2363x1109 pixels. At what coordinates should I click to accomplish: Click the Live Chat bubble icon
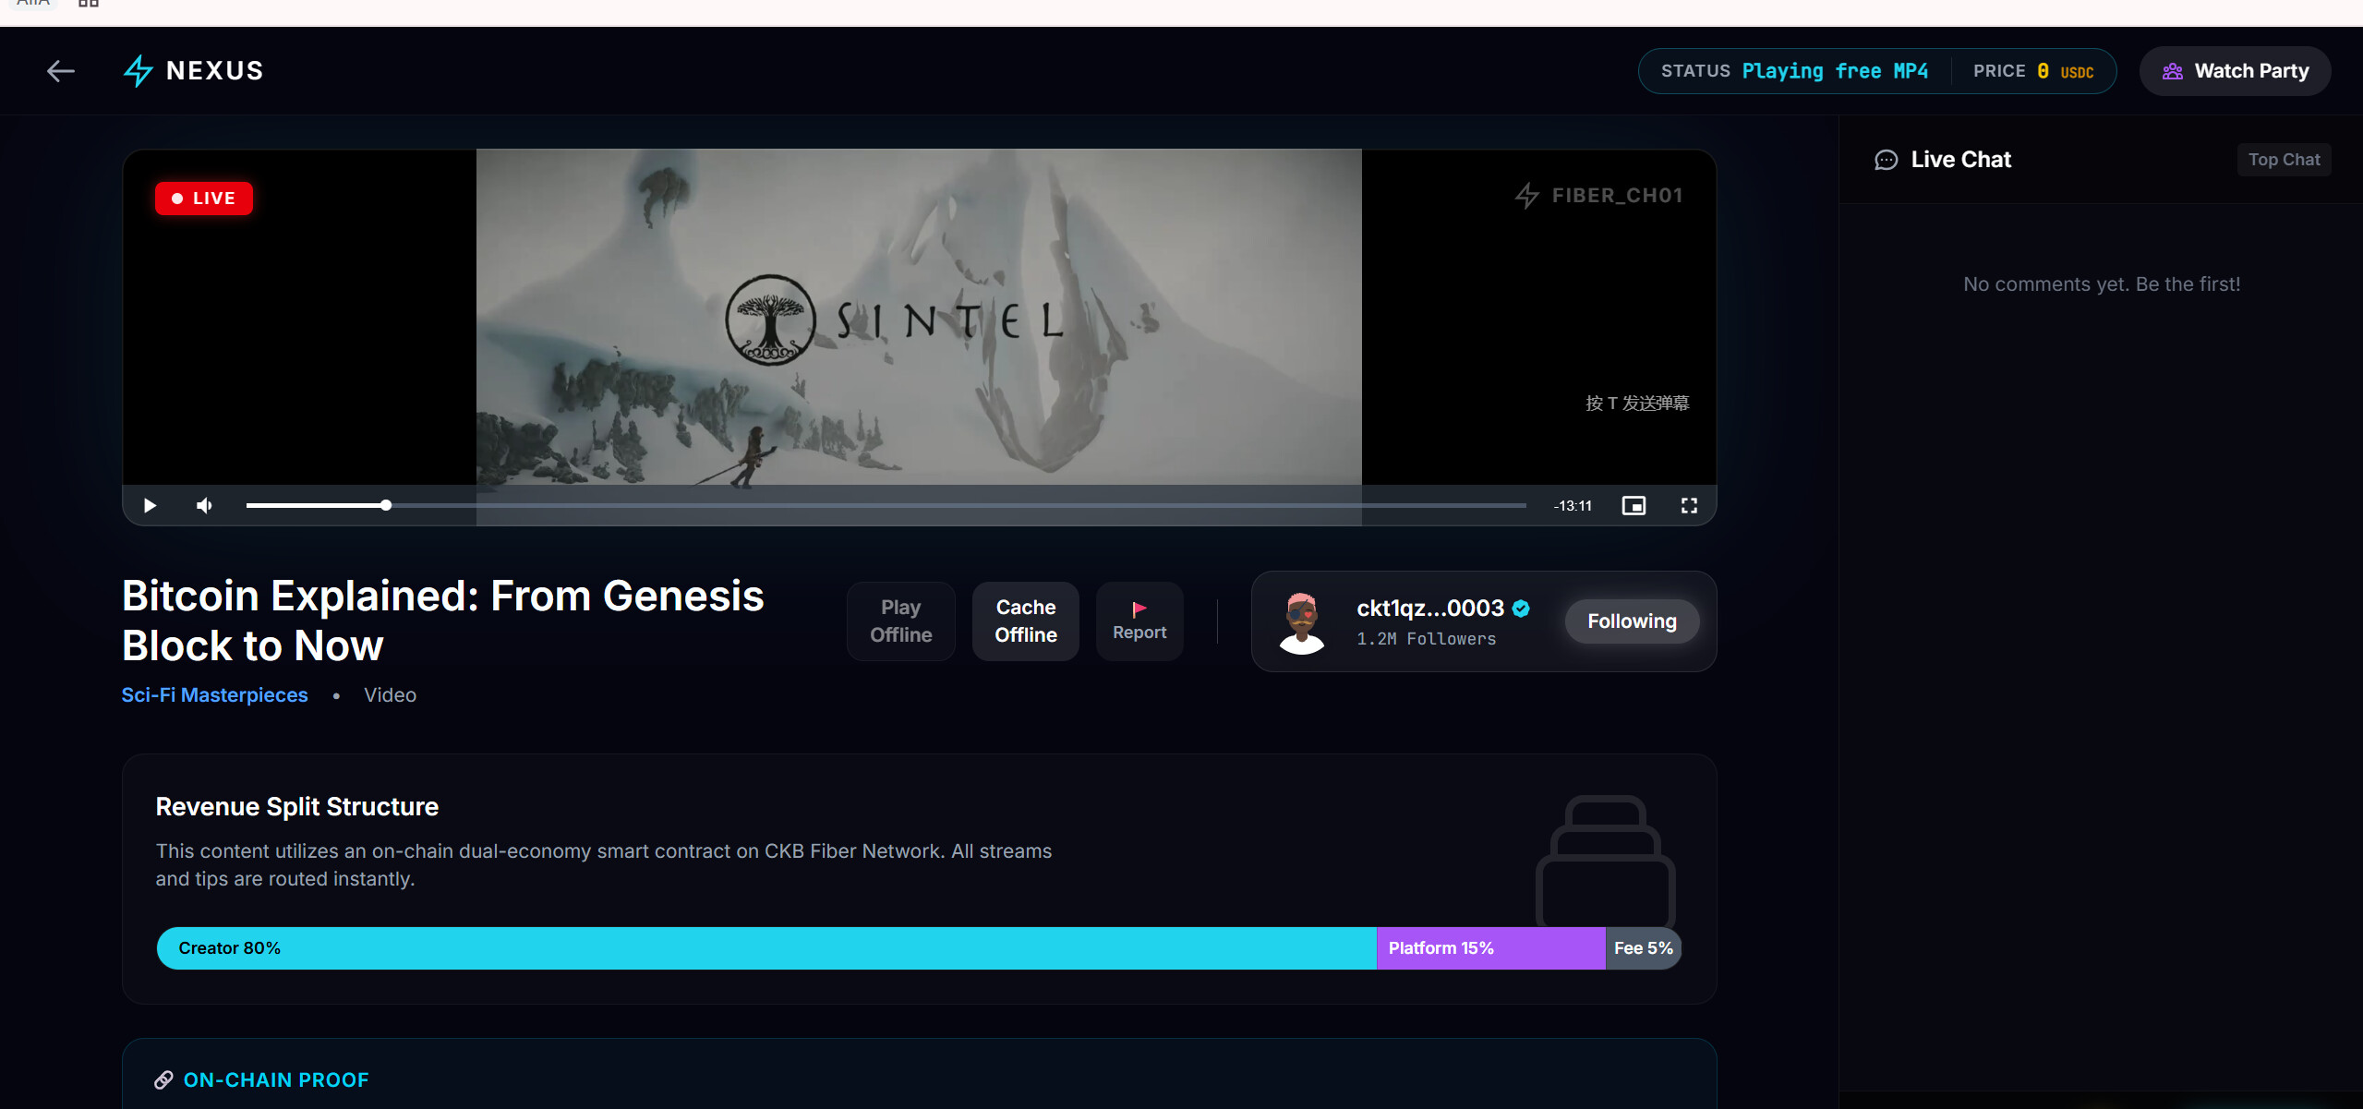(1886, 161)
